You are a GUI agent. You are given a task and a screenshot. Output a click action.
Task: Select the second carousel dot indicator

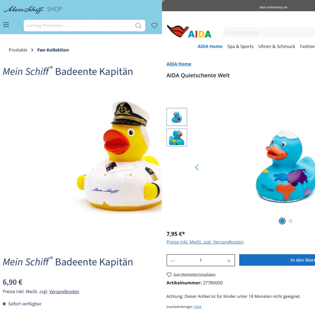pyautogui.click(x=291, y=221)
